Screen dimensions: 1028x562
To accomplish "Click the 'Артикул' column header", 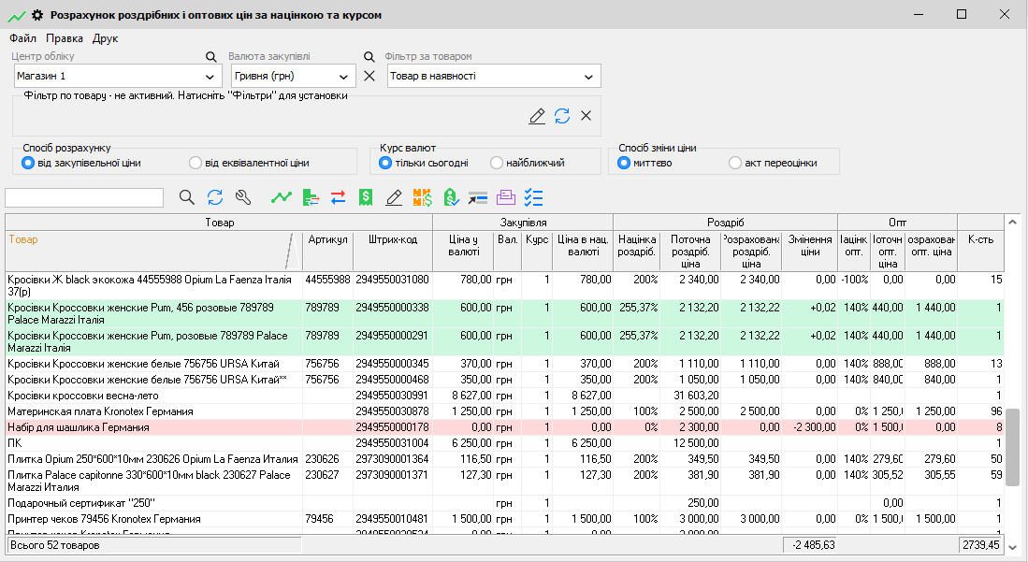I will pyautogui.click(x=327, y=239).
